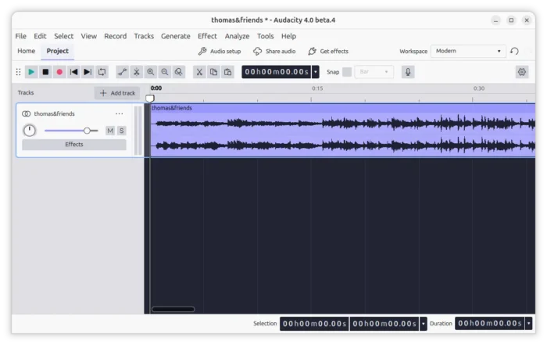Click the zoom fit selection icon

pos(179,72)
